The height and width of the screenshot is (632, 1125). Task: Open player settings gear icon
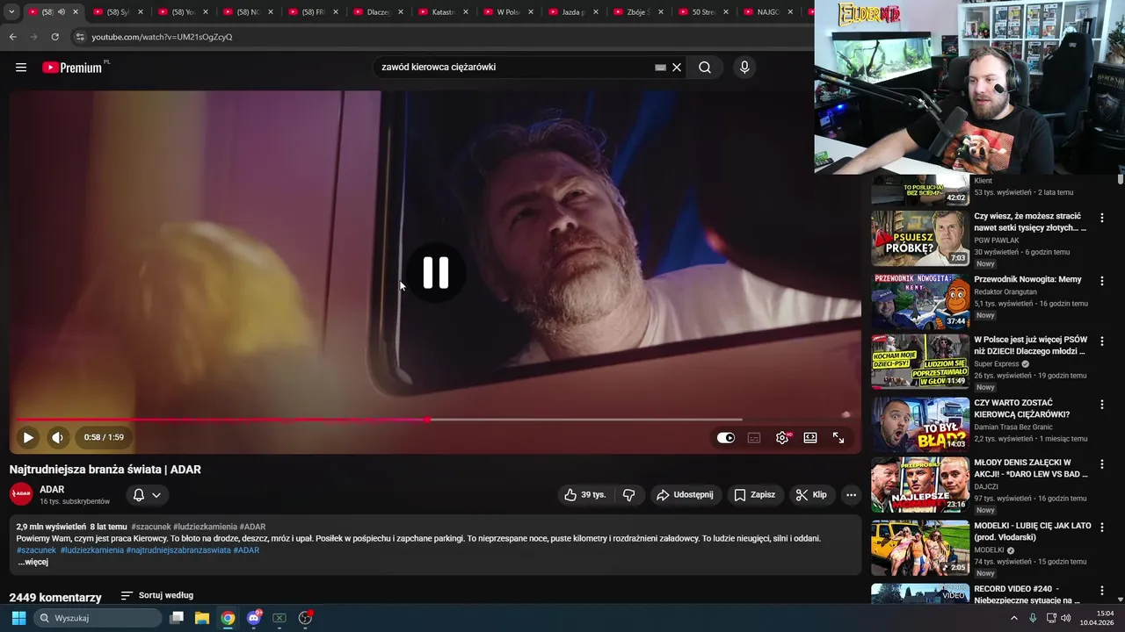(782, 437)
